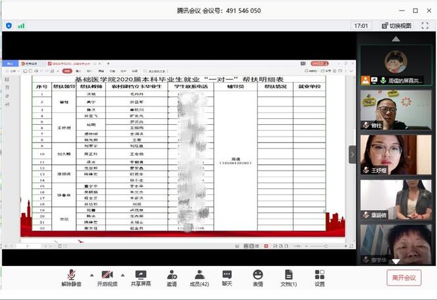Collapse participant video strip with side arrow
Image resolution: width=437 pixels, height=300 pixels.
tap(352, 155)
